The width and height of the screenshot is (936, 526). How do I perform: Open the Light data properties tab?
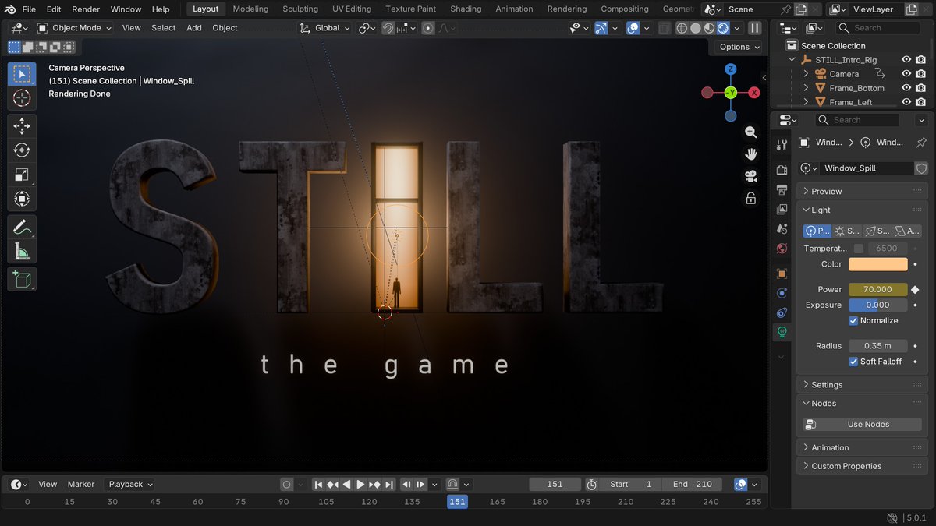tap(782, 332)
